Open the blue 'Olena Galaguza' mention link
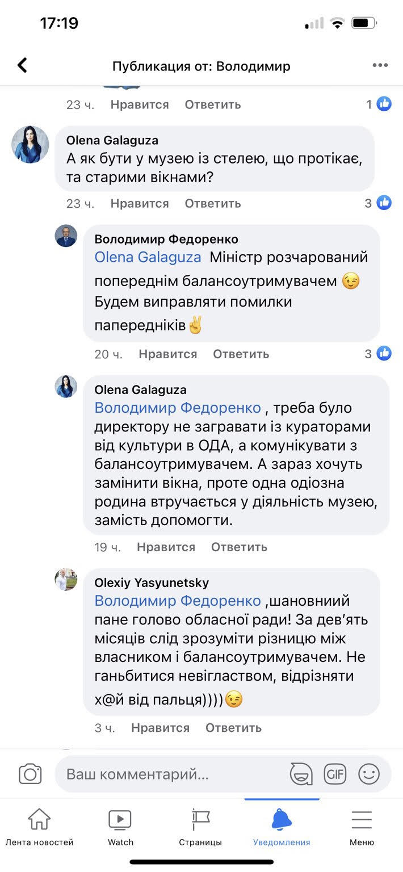403x872 pixels. 148,257
